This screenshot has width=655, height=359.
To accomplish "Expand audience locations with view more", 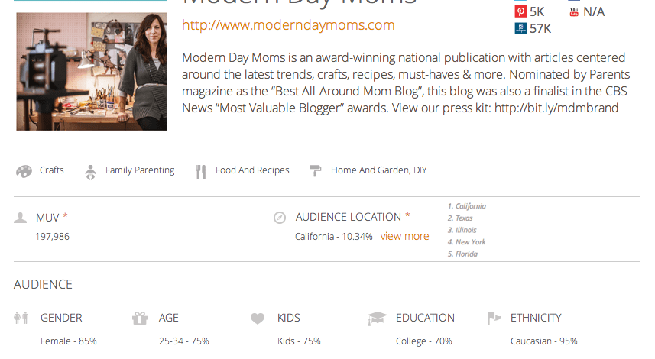I will click(404, 236).
